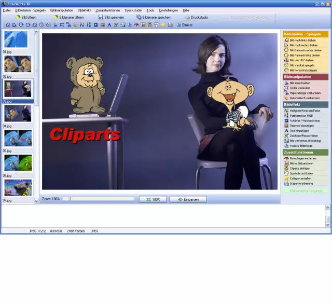Open the Datei menu
Image resolution: width=332 pixels, height=303 pixels.
point(7,10)
